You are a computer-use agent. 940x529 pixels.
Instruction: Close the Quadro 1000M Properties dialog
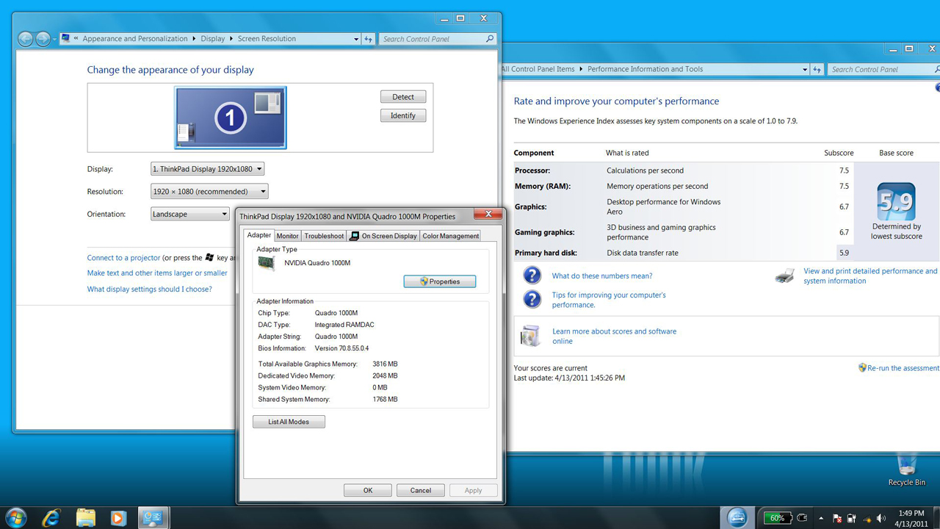click(488, 215)
